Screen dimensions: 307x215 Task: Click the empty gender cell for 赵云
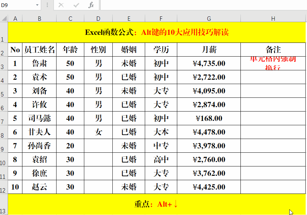(x=98, y=187)
